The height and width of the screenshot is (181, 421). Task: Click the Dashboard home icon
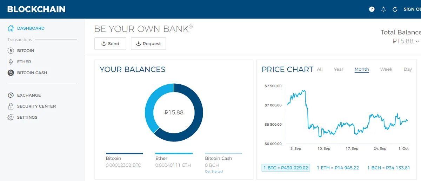(11, 28)
